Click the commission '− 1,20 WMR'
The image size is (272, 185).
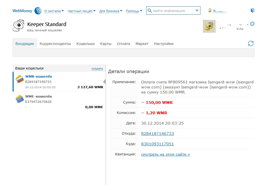[154, 113]
